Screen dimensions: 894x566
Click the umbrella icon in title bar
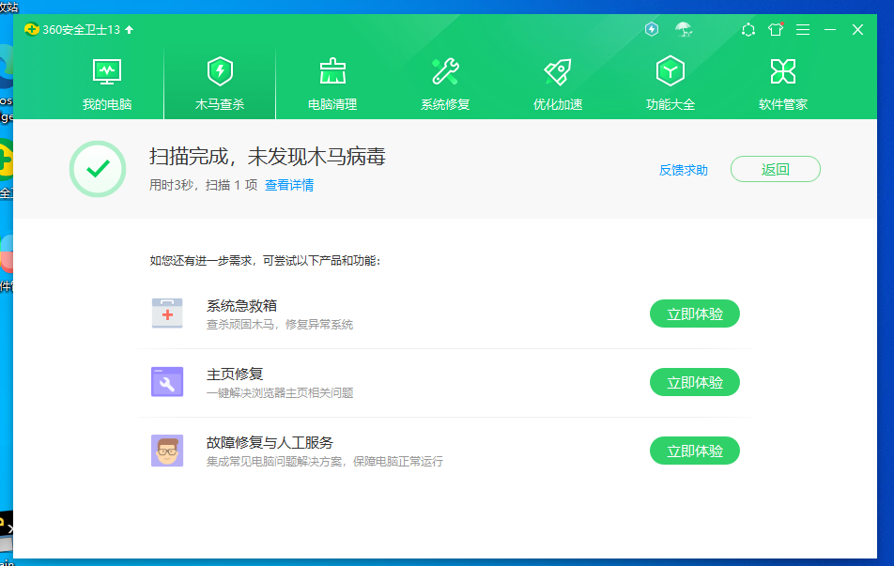pos(684,29)
